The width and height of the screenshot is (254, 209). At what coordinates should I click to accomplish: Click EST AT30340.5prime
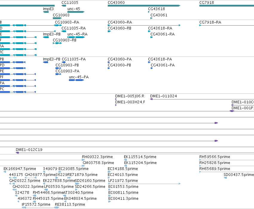[x=78, y=193]
